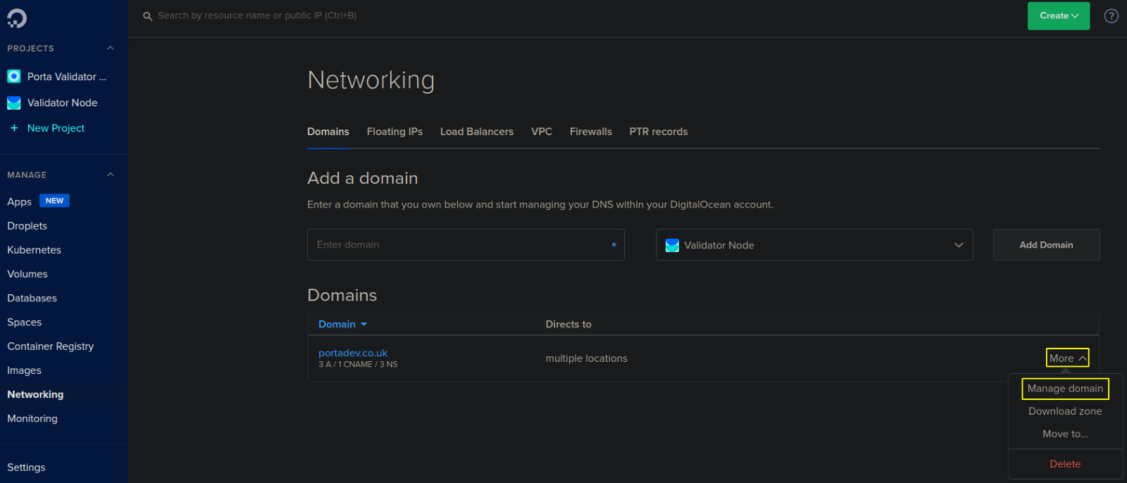
Task: Click the DigitalOcean logo icon
Action: [x=17, y=18]
